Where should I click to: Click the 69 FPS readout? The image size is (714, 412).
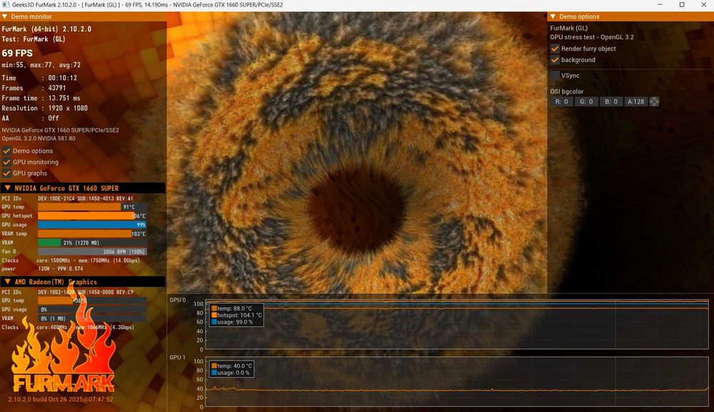[x=17, y=54]
